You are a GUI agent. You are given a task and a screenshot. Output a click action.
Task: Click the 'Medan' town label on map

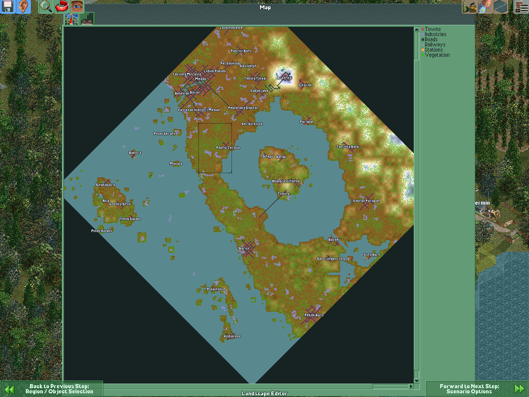[200, 79]
